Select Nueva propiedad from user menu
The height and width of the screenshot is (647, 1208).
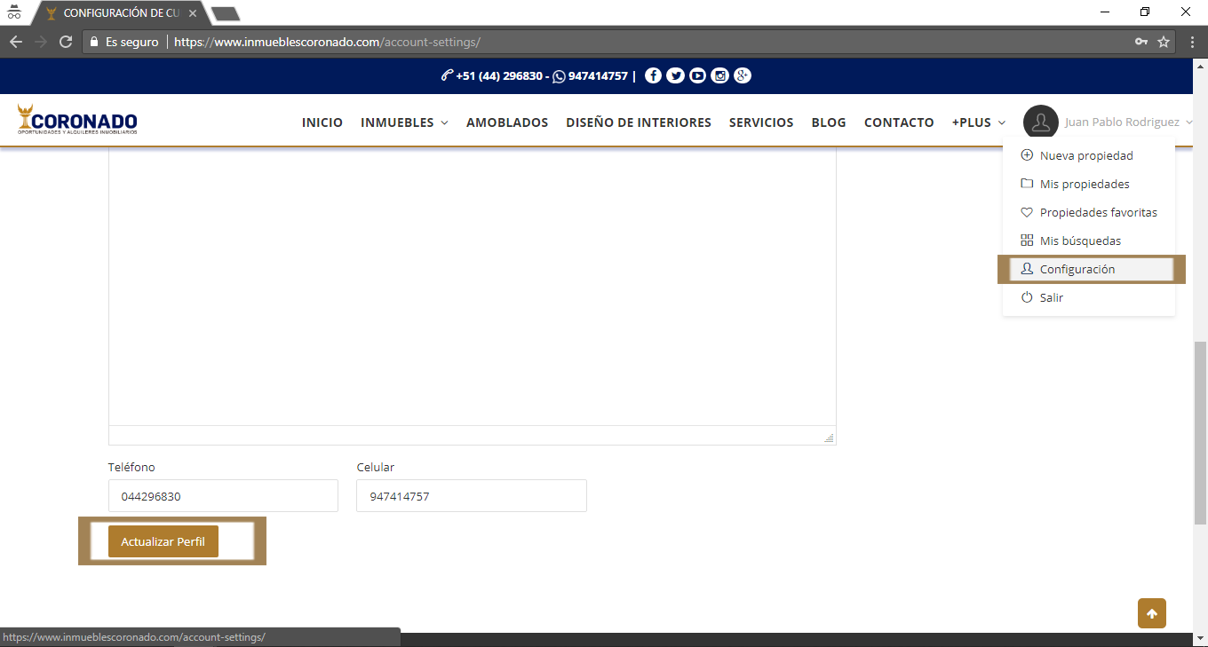point(1085,155)
